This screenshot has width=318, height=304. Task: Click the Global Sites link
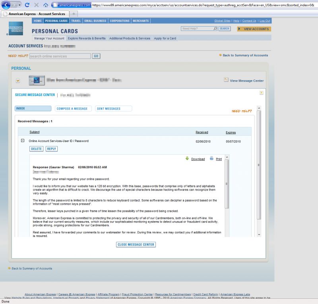point(222,21)
